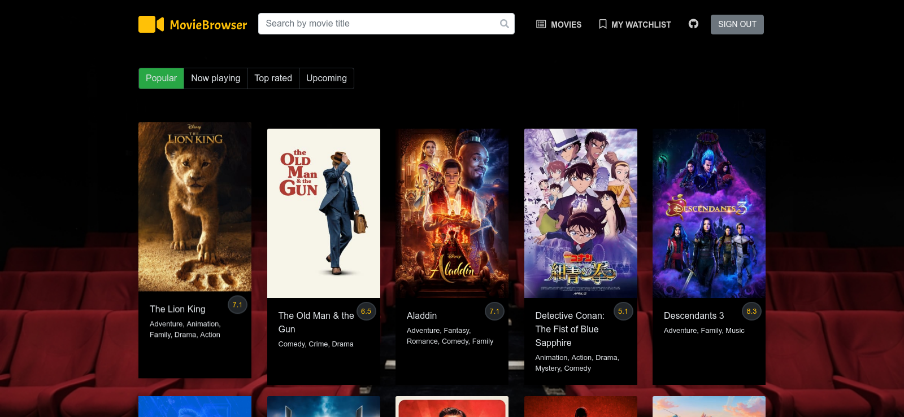904x417 pixels.
Task: Show Upcoming movies tab
Action: coord(327,78)
